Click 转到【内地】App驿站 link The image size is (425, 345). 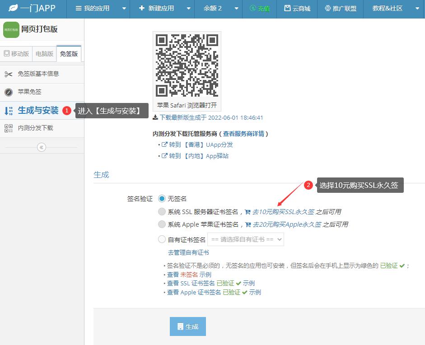(x=199, y=155)
